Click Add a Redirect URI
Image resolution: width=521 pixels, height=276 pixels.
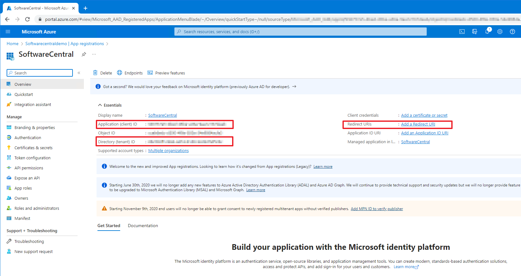[x=418, y=124]
